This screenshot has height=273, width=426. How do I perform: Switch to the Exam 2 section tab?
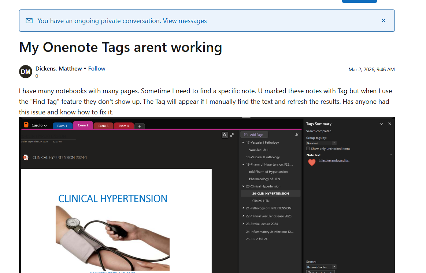point(83,125)
